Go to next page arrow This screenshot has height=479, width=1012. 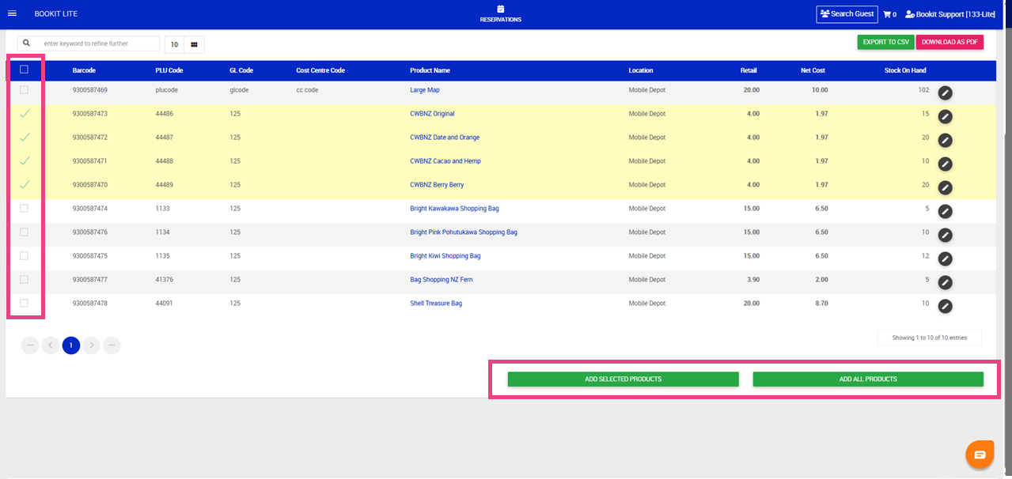coord(92,345)
